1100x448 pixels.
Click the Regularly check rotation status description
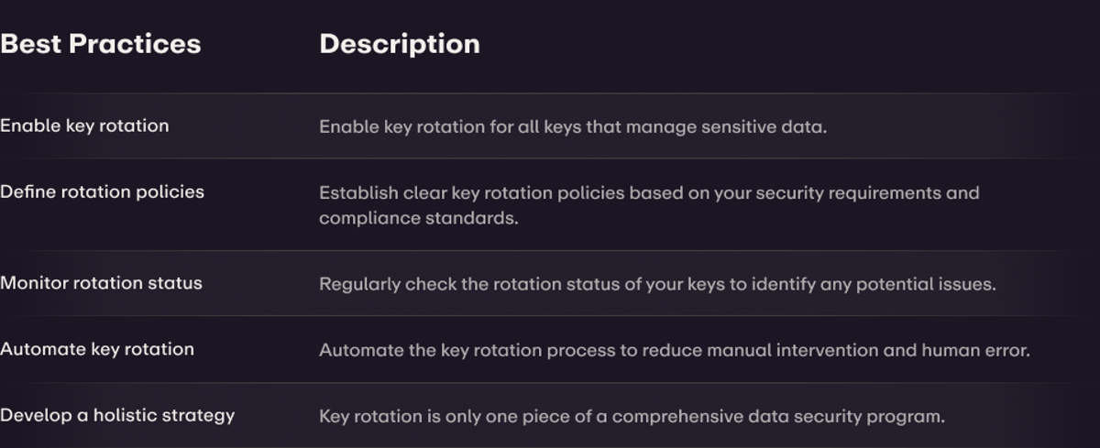coord(656,284)
